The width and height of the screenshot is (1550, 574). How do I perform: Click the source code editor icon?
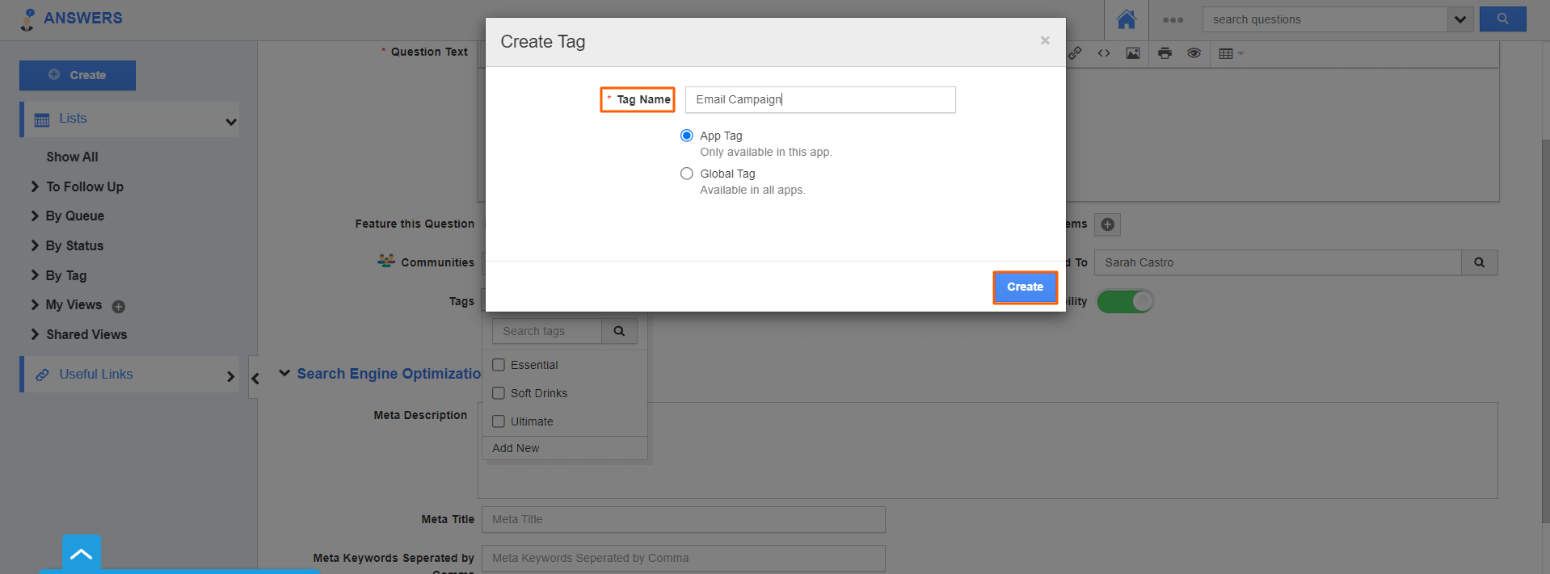pos(1104,53)
